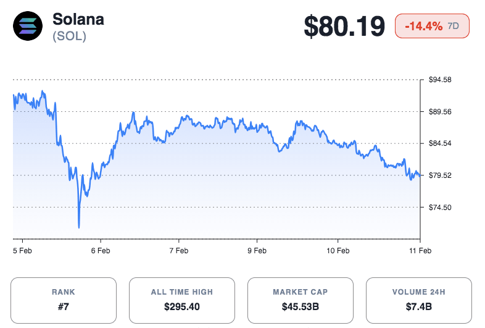
Task: Click the (SOL) ticker symbol
Action: pos(70,36)
